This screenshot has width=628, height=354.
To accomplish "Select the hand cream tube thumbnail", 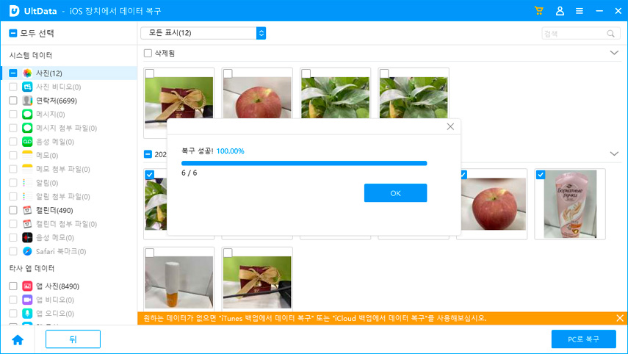I will pos(570,204).
